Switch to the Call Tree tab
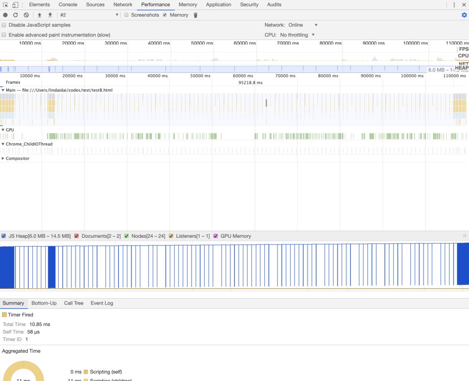Viewport: 469px width, 381px height. coord(73,303)
